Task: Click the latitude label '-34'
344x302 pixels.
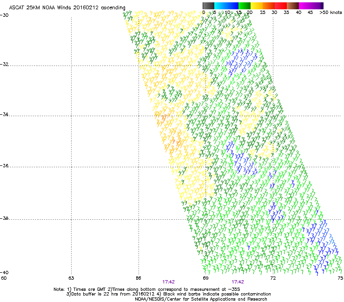Action: pos(4,114)
